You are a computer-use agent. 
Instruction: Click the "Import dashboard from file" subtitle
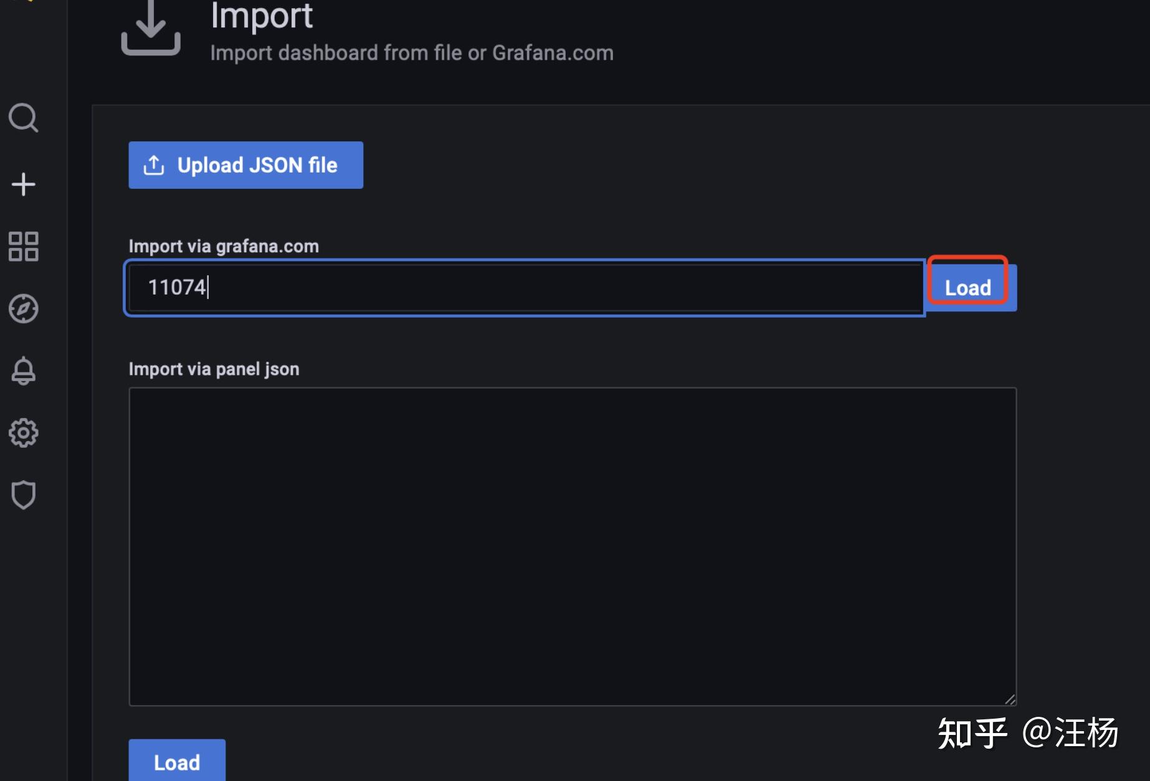click(411, 53)
